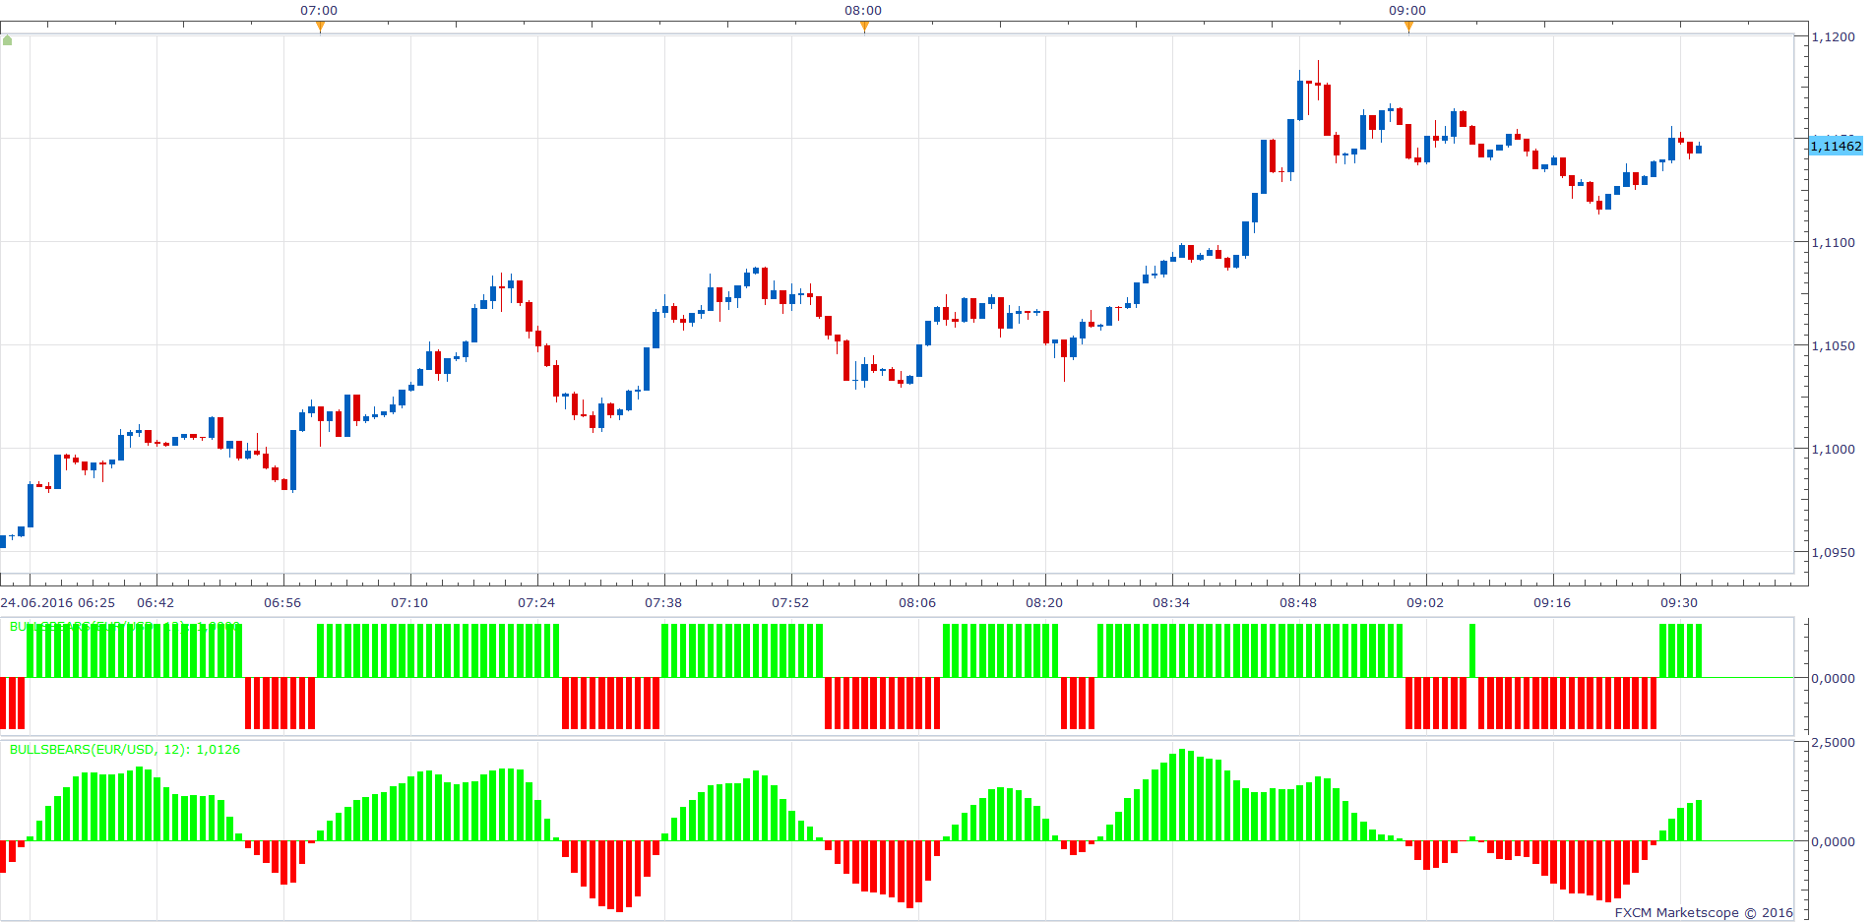Click the green house icon at chart top-left
The height and width of the screenshot is (922, 1873).
coord(8,40)
